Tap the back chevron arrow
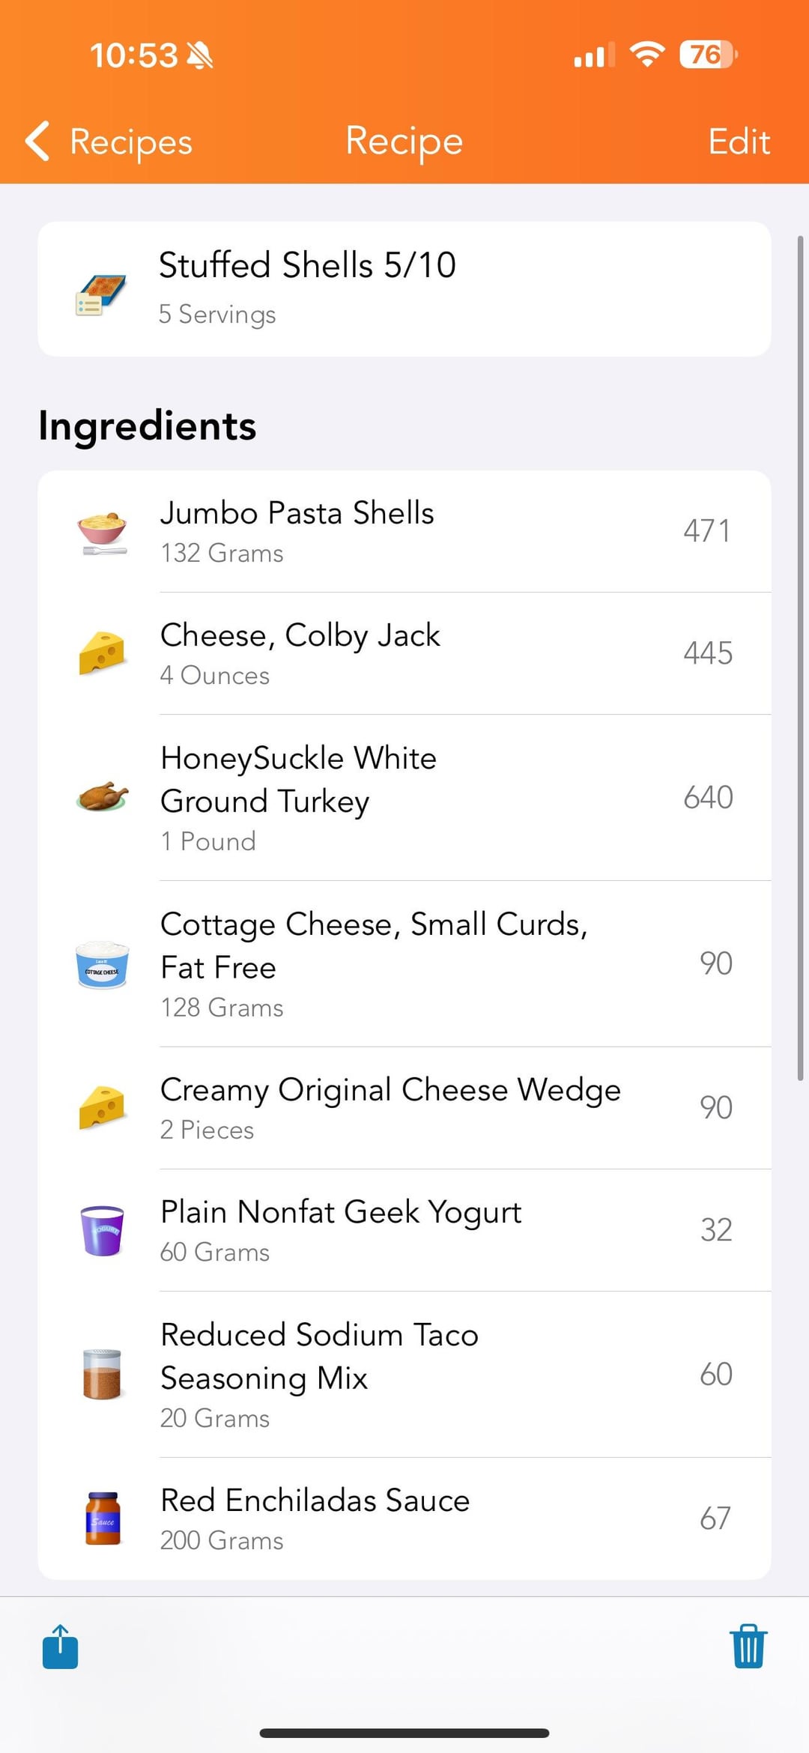Image resolution: width=809 pixels, height=1753 pixels. [x=37, y=141]
